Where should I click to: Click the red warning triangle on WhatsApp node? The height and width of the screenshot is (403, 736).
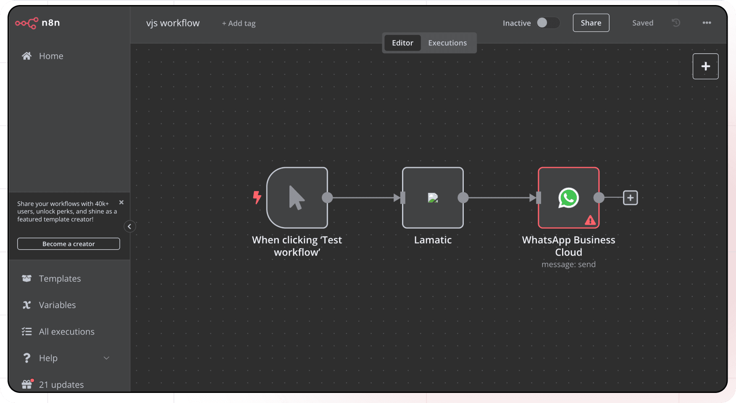coord(590,220)
